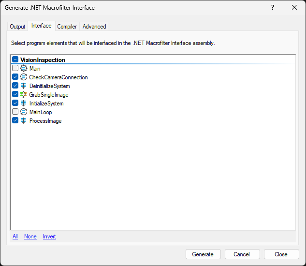This screenshot has height=266, width=306.
Task: Click the Cancel button
Action: click(x=242, y=254)
